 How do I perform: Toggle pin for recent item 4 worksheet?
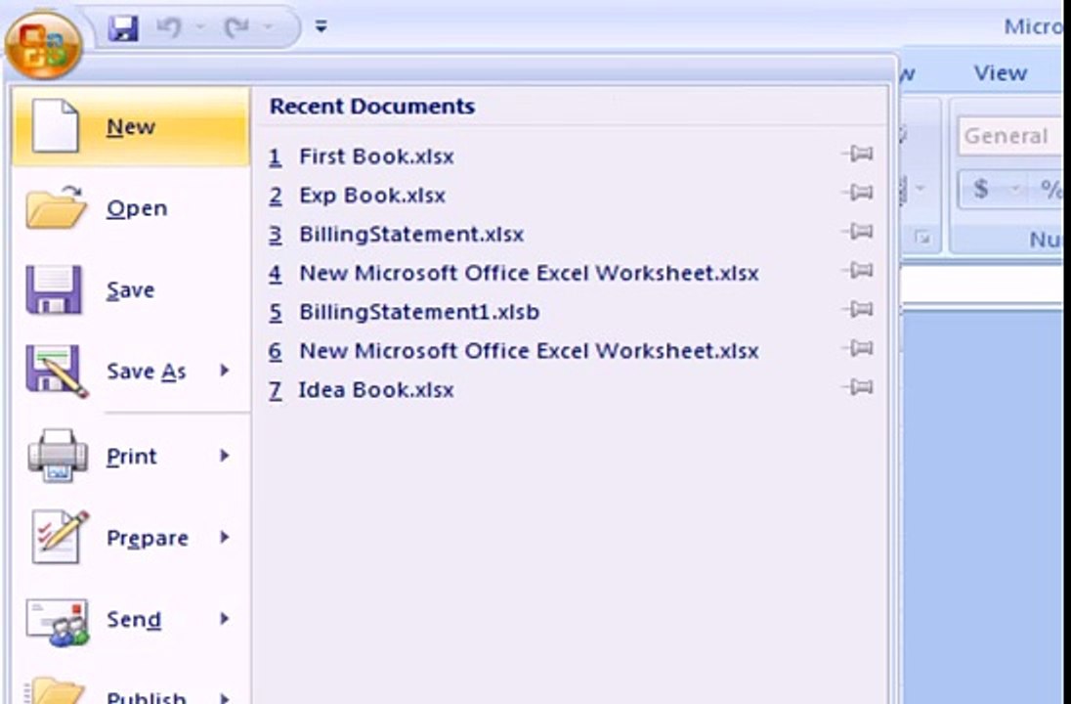tap(858, 271)
